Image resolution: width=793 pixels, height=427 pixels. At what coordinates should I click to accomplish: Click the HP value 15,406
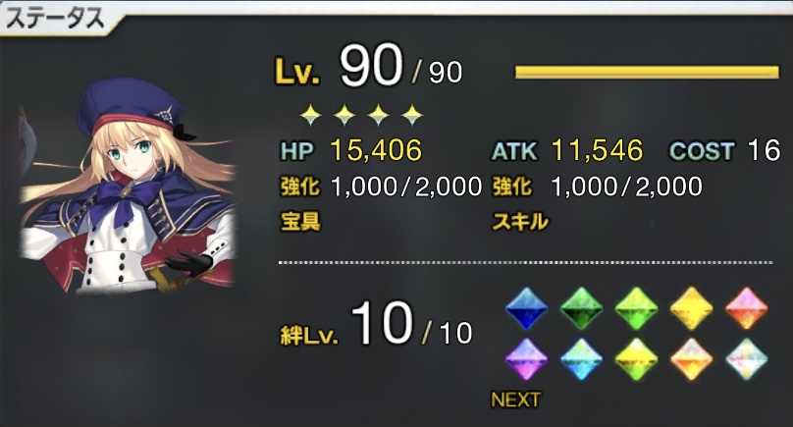(376, 150)
